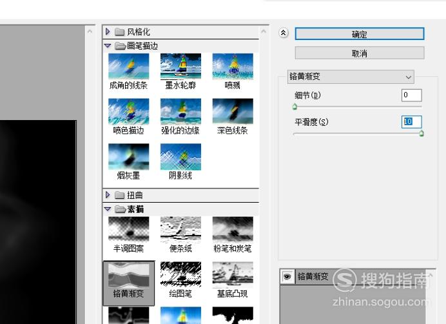Click the 细节 value input field

tap(411, 95)
